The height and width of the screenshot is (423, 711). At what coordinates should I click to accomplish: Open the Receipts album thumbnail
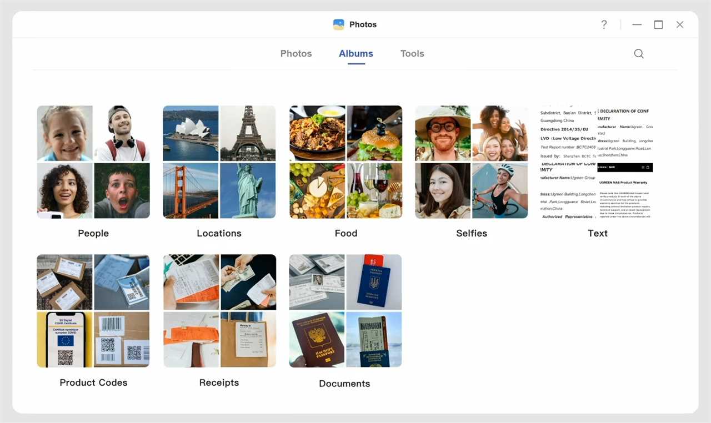(x=219, y=311)
